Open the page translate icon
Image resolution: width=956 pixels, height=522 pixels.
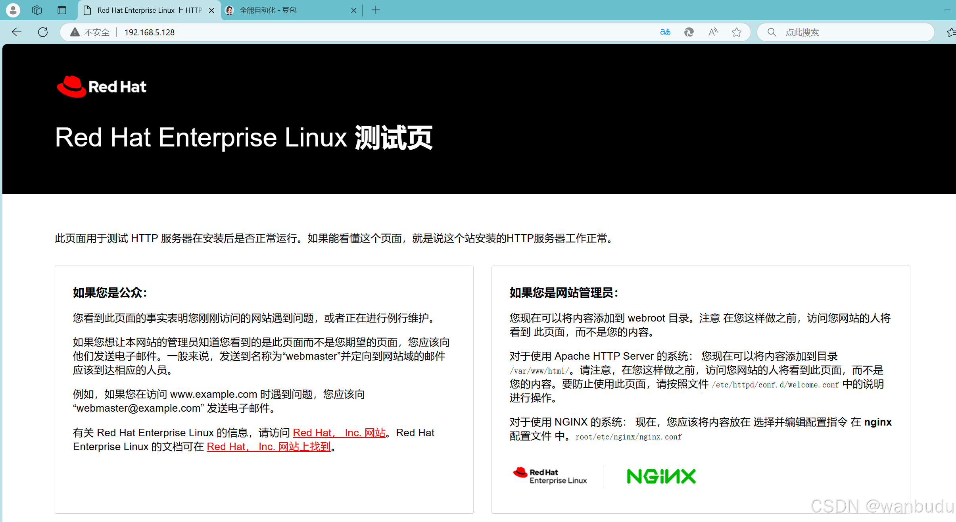(x=665, y=32)
